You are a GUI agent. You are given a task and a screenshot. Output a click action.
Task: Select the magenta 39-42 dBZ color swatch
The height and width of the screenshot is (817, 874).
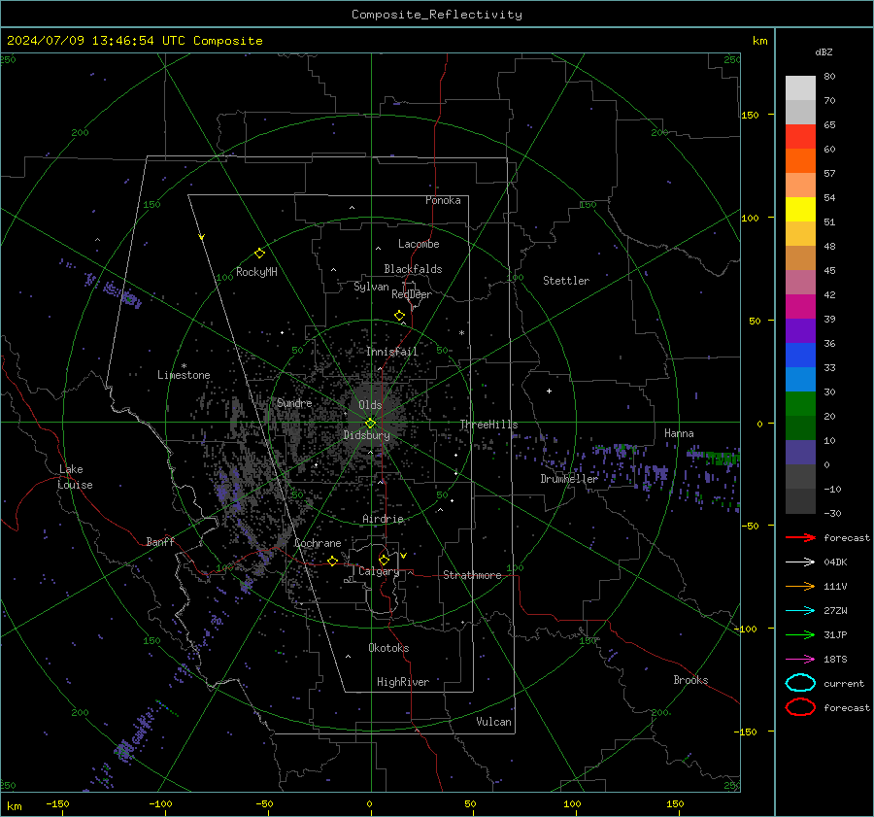[x=800, y=307]
